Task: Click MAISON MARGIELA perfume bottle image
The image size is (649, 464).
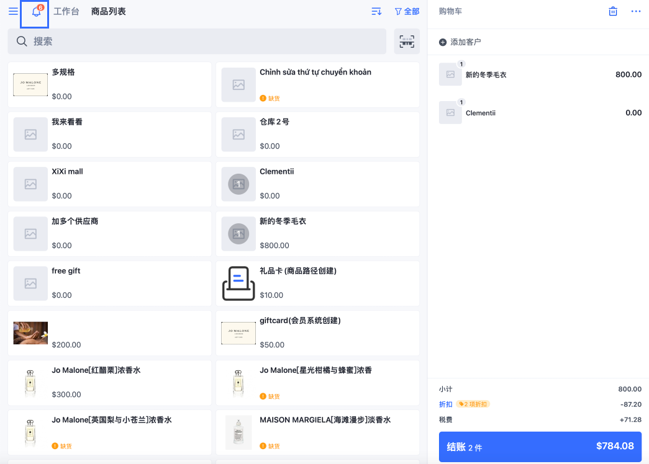Action: click(x=238, y=432)
